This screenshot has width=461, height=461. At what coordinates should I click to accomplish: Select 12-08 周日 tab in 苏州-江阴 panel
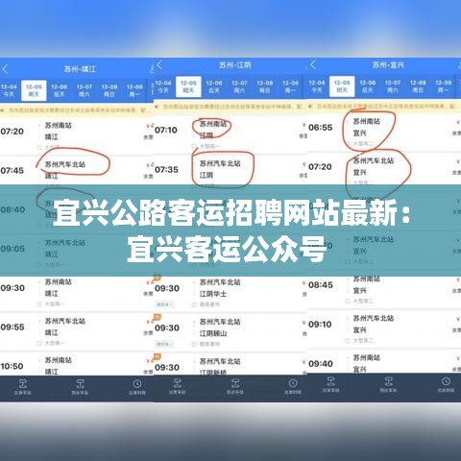click(265, 86)
